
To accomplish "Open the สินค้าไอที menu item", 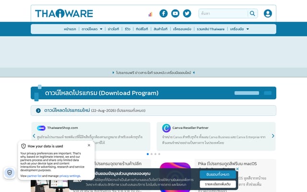I will coord(161,29).
